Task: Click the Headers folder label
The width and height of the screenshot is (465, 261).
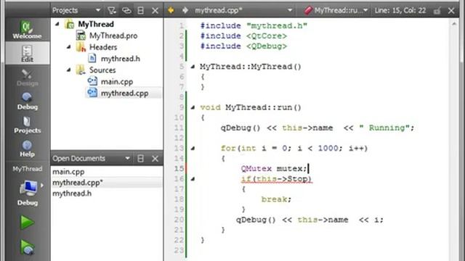Action: click(x=103, y=47)
